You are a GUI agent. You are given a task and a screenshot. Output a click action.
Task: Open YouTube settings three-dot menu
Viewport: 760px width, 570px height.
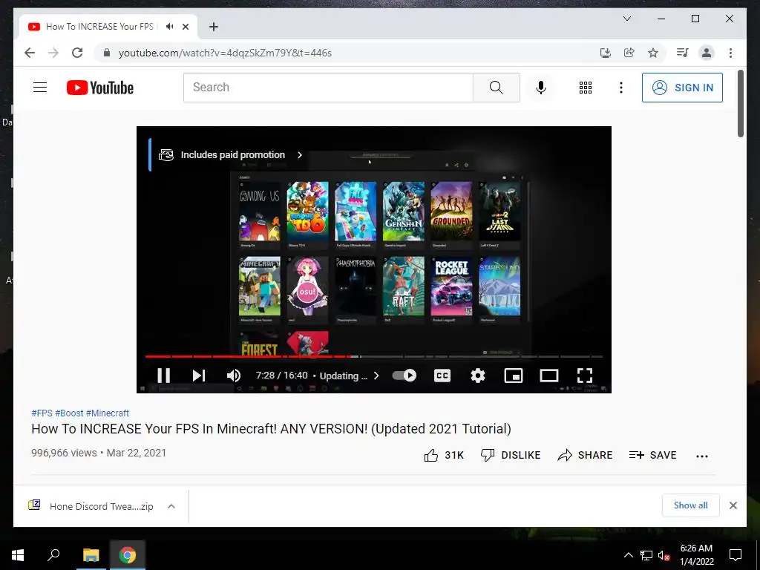621,88
